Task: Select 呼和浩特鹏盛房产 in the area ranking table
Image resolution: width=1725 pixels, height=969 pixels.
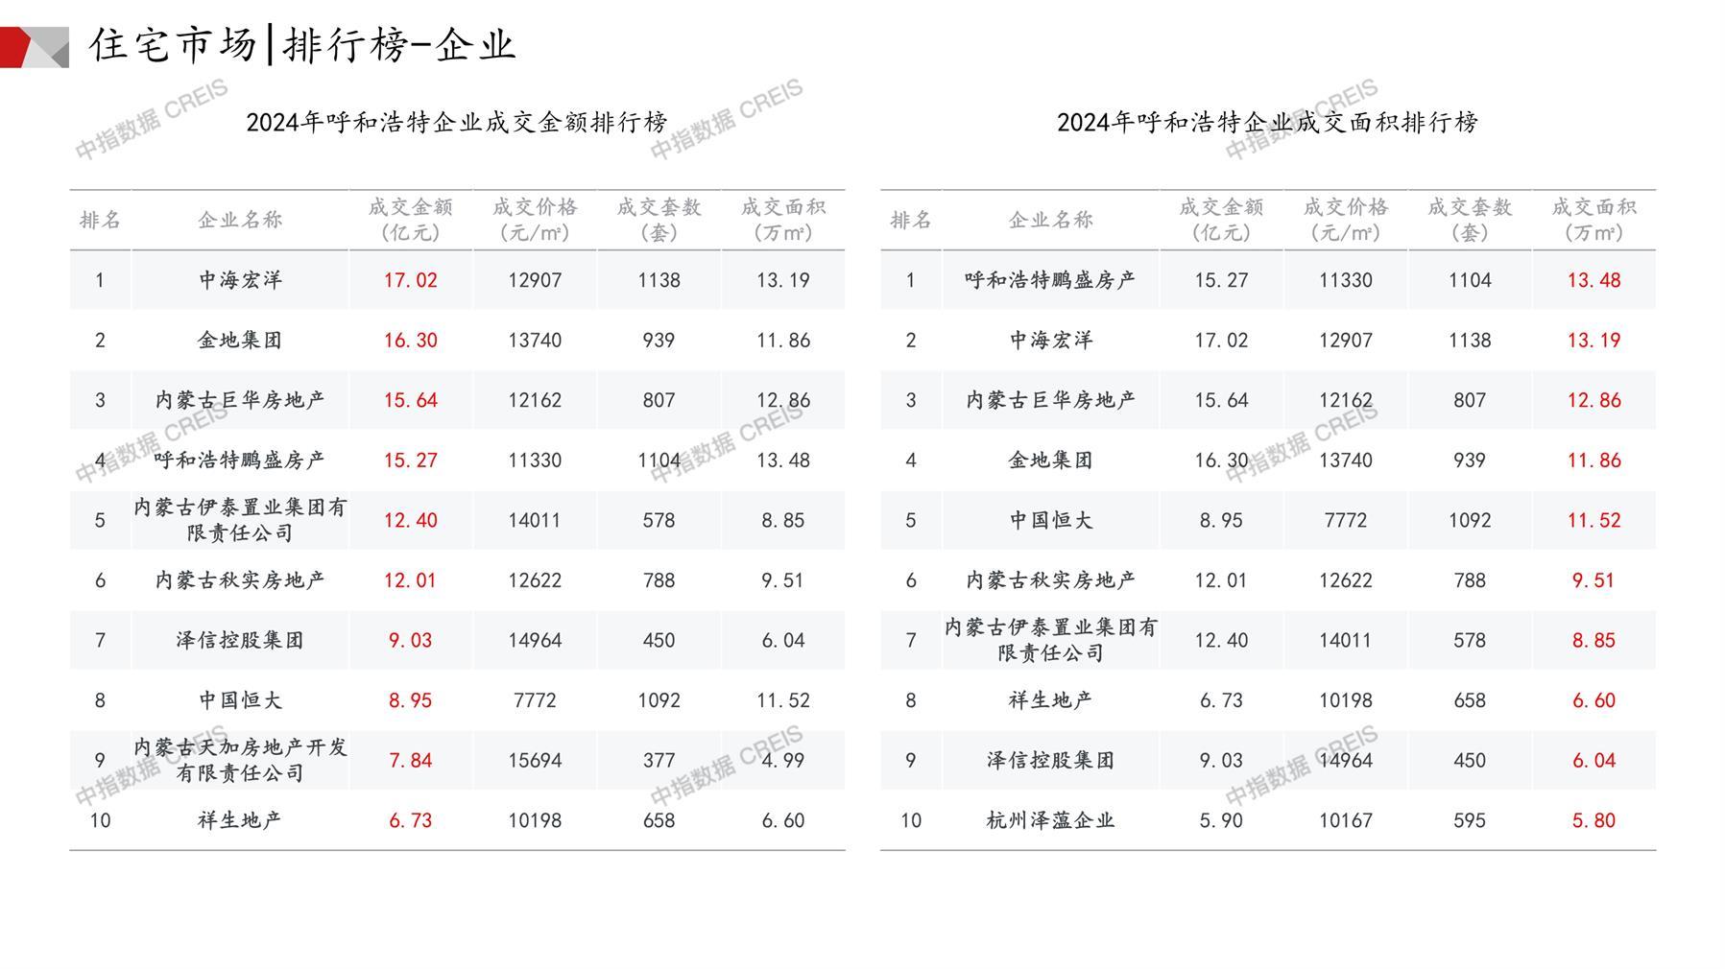Action: click(1050, 280)
